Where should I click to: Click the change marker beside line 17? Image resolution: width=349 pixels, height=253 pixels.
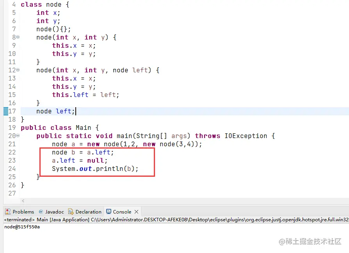6,111
